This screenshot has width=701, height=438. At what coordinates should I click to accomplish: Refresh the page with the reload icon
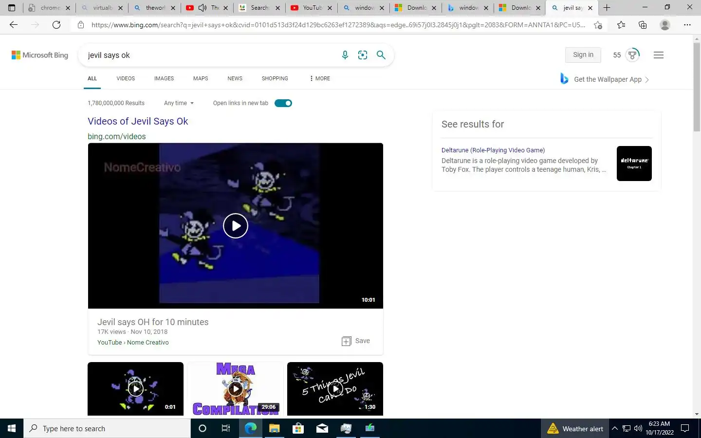pos(56,25)
